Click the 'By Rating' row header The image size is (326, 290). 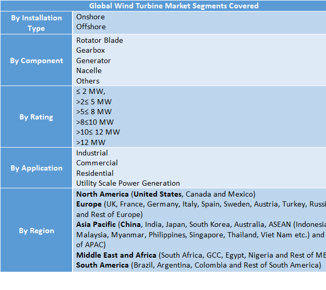37,117
